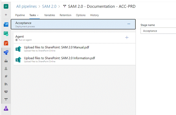The height and width of the screenshot is (115, 176).
Task: Go to All pipelines breadcrumb
Action: tap(27, 6)
